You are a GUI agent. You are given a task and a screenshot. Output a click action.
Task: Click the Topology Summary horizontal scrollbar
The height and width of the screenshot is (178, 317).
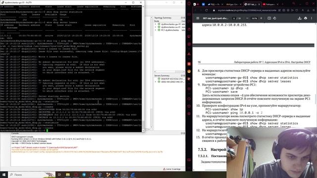pos(169,72)
